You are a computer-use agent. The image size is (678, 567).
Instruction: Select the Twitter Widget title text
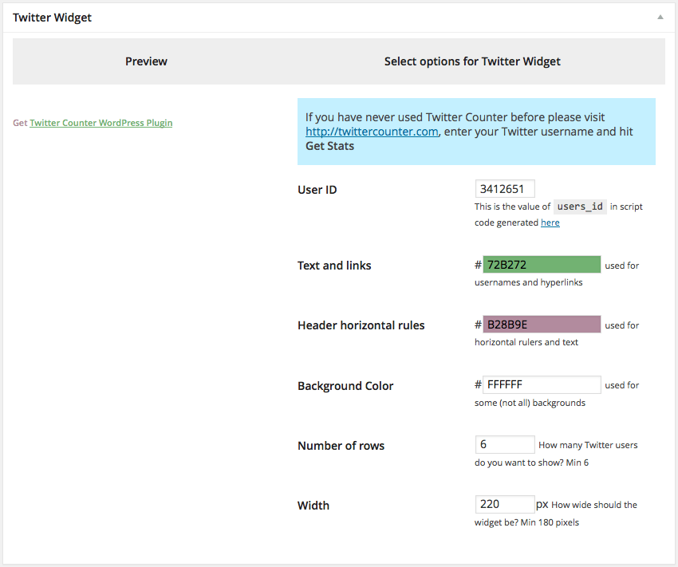(x=52, y=18)
